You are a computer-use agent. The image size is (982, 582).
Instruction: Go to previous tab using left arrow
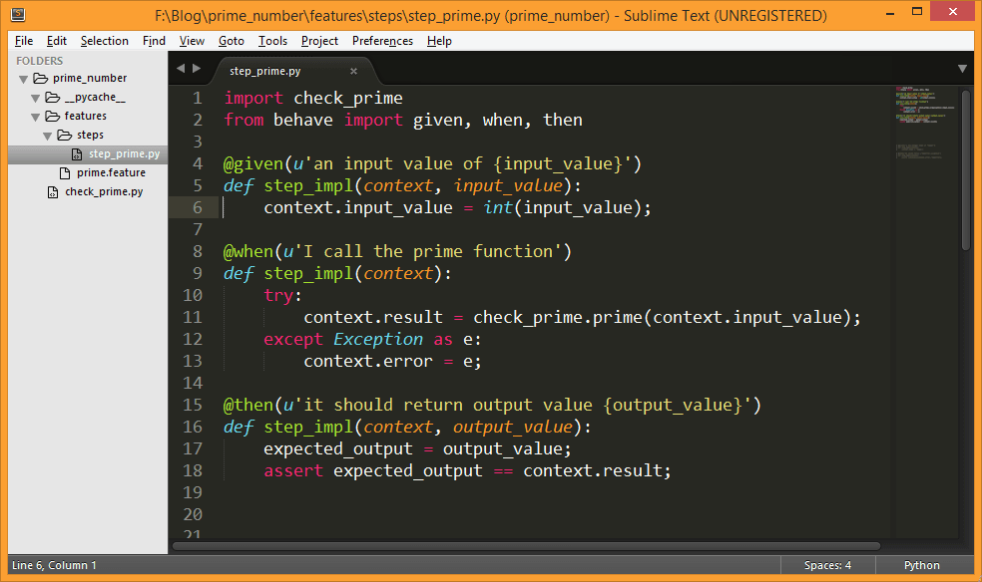tap(181, 69)
